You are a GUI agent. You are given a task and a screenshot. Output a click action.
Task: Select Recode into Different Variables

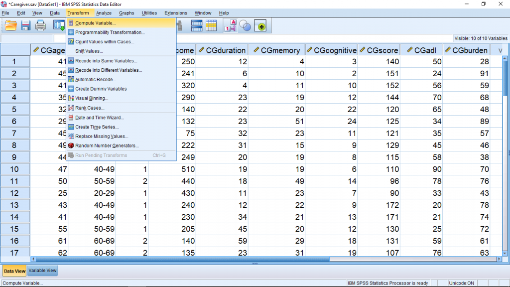coord(108,70)
